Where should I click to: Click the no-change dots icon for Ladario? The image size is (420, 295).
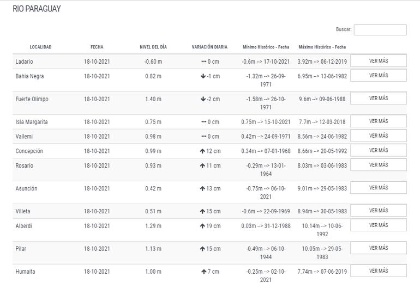[203, 62]
